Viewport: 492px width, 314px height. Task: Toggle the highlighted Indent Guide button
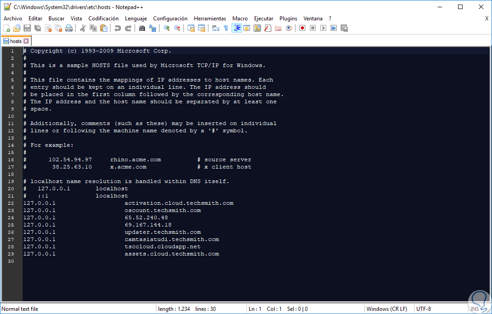pos(236,28)
